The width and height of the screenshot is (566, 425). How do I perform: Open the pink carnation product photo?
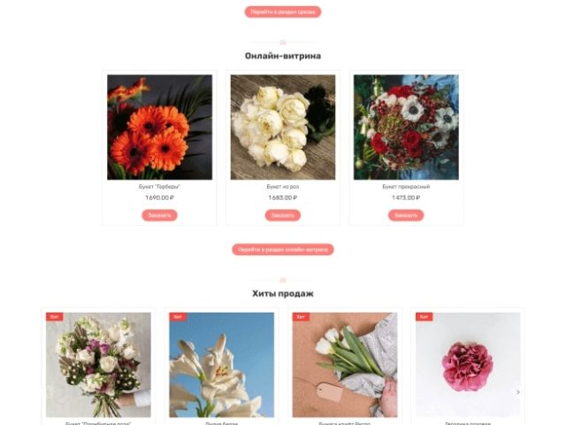point(468,365)
